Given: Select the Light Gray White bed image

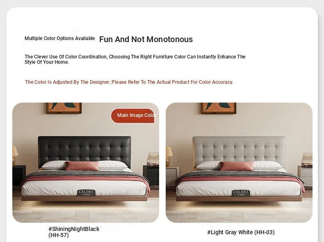Looking at the screenshot, I should pyautogui.click(x=239, y=163).
